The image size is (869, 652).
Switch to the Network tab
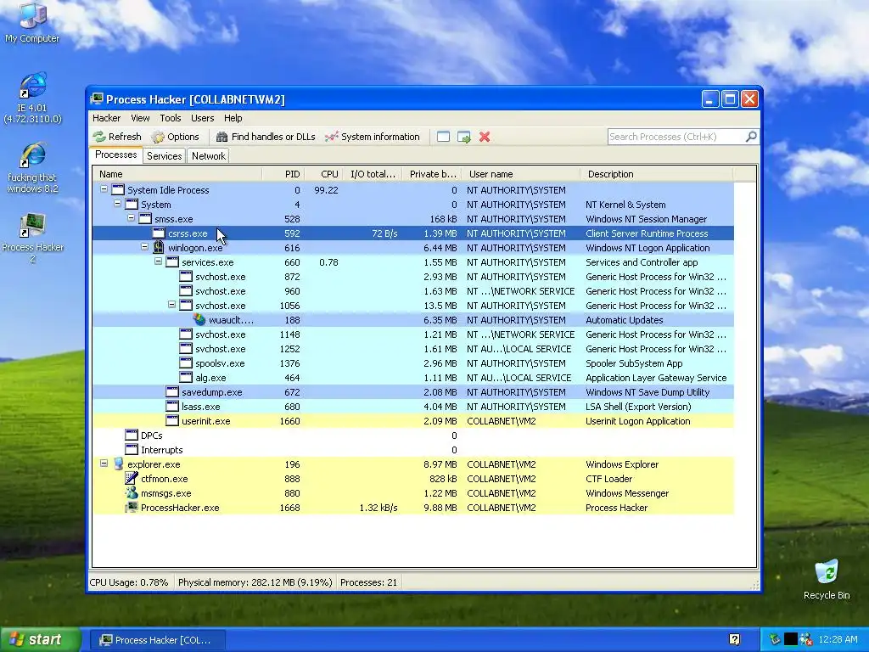[x=209, y=156]
